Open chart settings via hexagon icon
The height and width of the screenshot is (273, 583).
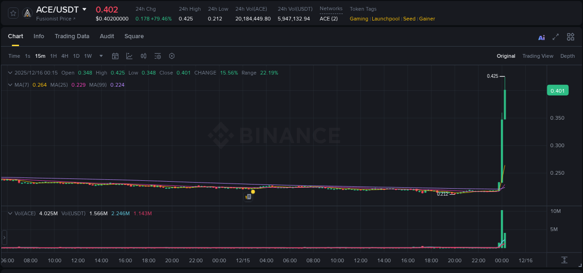(172, 56)
